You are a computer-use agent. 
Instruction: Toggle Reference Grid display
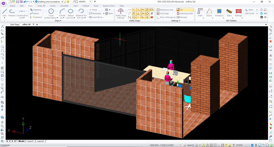165,10
